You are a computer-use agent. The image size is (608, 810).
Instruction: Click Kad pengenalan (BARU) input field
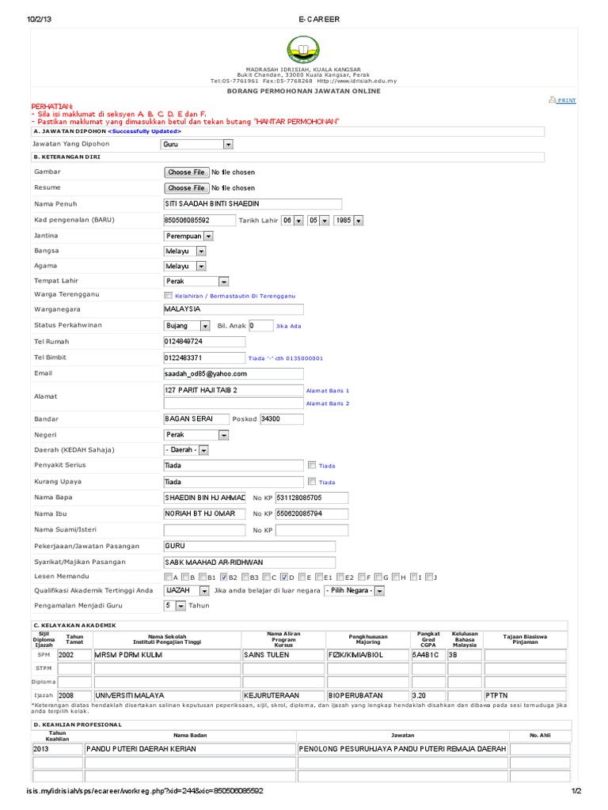[199, 220]
